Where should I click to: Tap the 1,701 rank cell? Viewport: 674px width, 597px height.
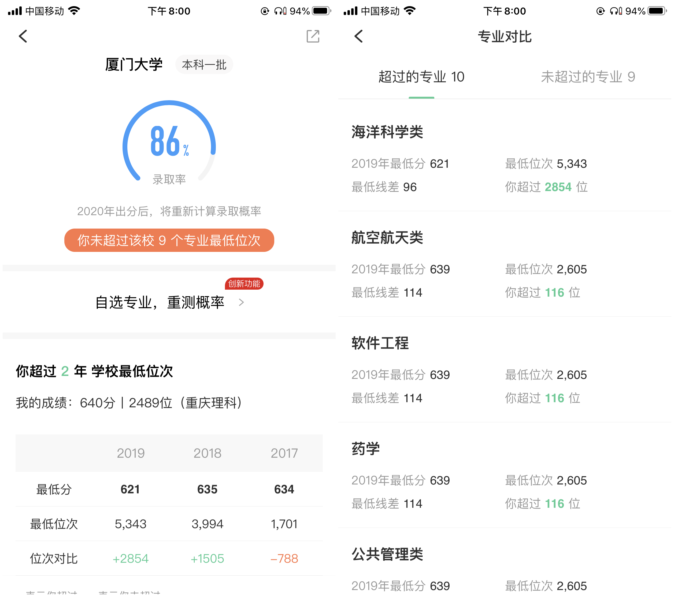point(284,524)
